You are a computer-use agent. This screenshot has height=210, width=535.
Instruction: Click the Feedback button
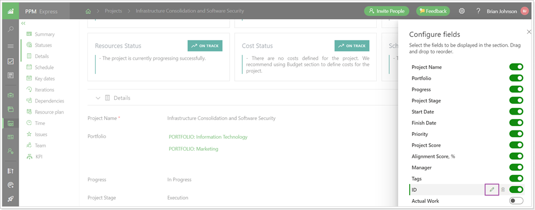tap(433, 11)
